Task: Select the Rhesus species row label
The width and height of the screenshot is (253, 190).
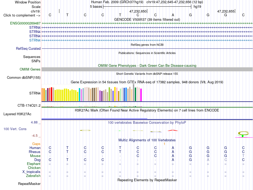Action: coord(35,152)
